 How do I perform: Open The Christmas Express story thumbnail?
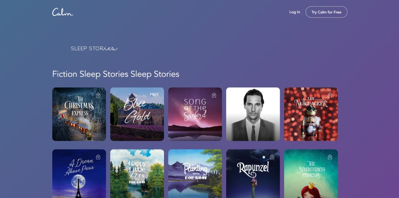(79, 114)
